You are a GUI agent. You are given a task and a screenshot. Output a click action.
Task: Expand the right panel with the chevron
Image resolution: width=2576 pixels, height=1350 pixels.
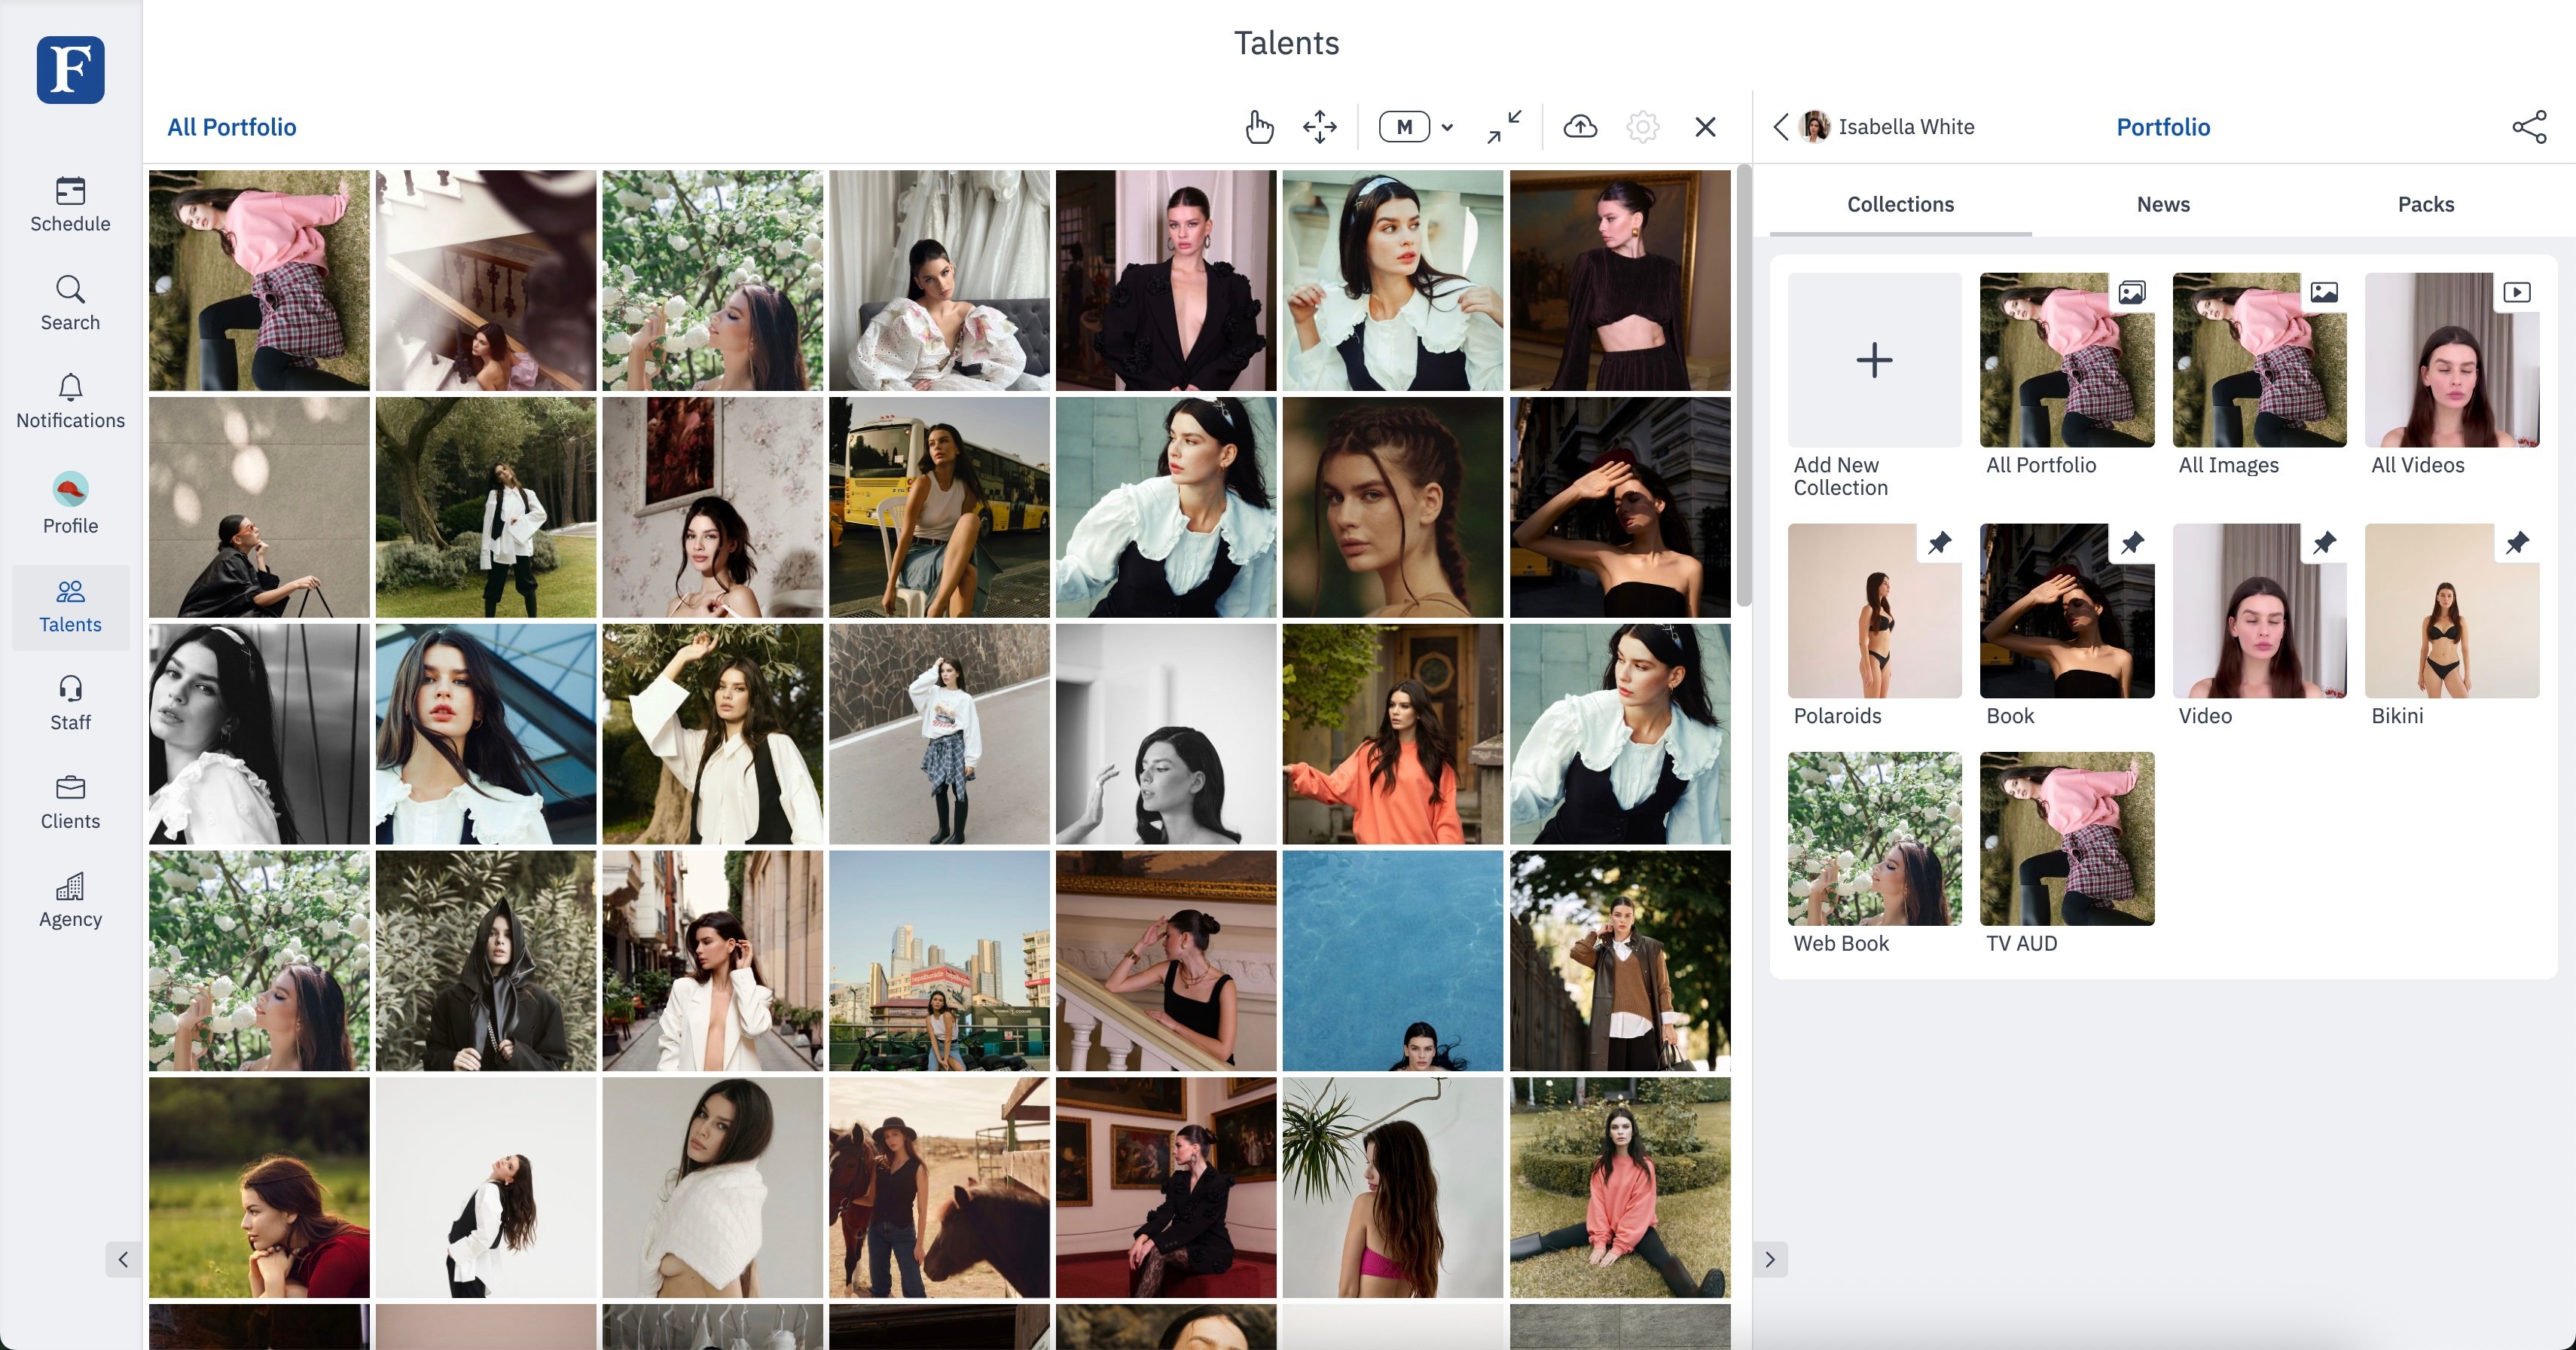1770,1259
